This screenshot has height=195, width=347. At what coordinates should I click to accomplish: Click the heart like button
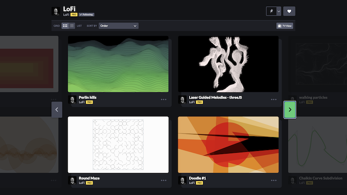pyautogui.click(x=289, y=11)
